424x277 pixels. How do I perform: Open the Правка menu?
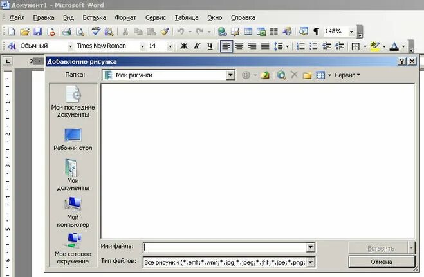pos(44,17)
